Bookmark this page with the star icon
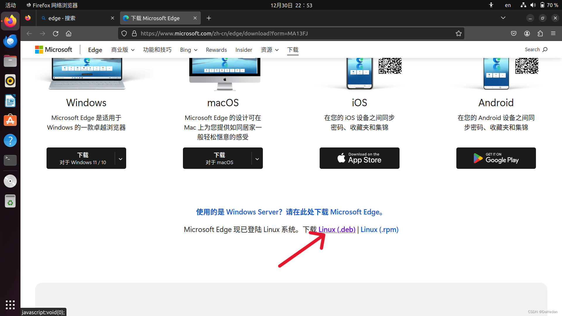This screenshot has height=316, width=562. [458, 34]
